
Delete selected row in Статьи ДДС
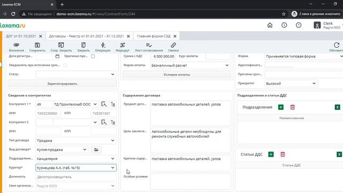tap(282, 154)
